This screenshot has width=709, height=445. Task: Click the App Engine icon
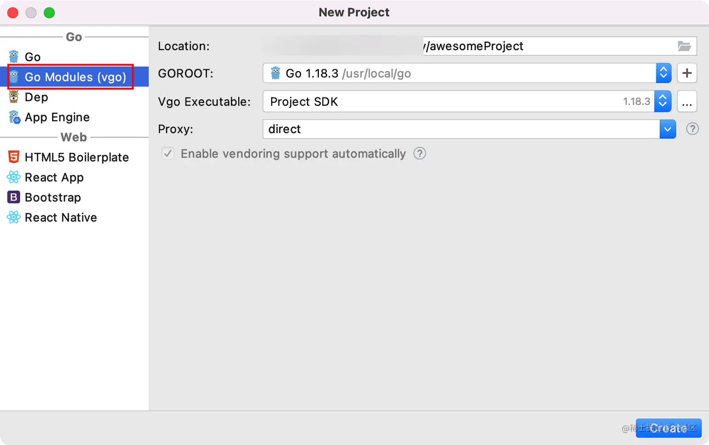pyautogui.click(x=14, y=117)
